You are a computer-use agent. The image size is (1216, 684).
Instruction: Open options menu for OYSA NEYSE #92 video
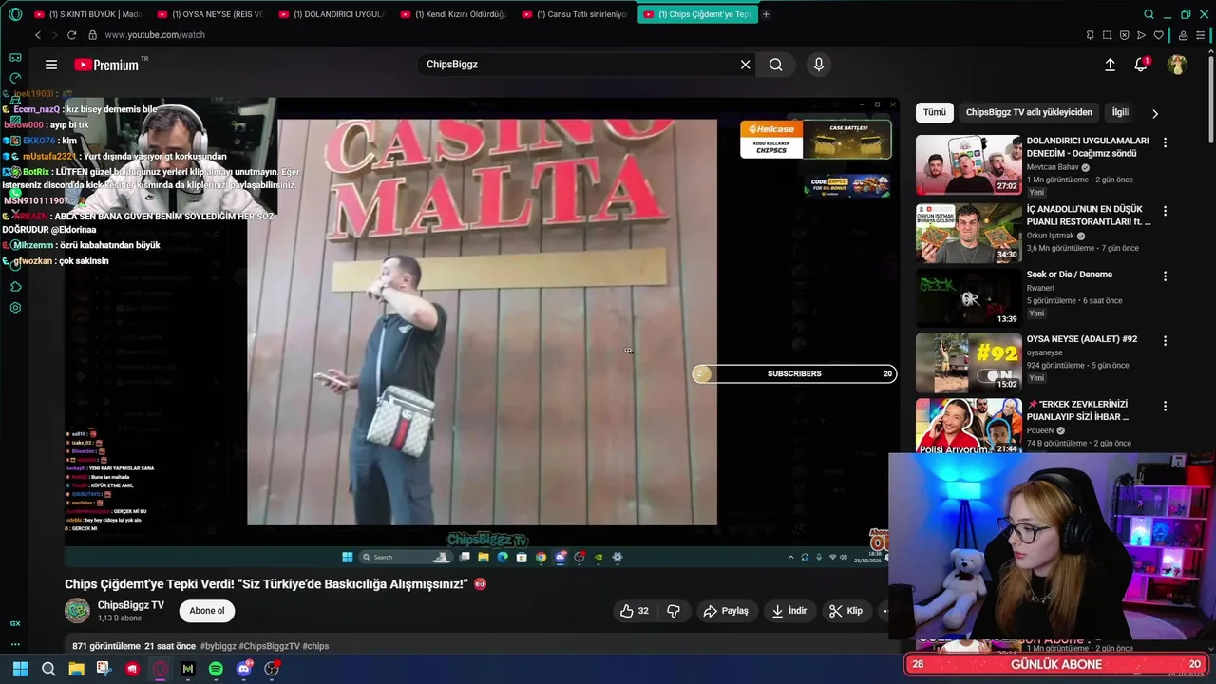1165,341
